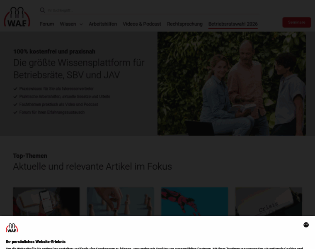Click 'Praxiswissen für Sie als Interessenvertreter' text
This screenshot has height=249, width=315.
coord(56,89)
